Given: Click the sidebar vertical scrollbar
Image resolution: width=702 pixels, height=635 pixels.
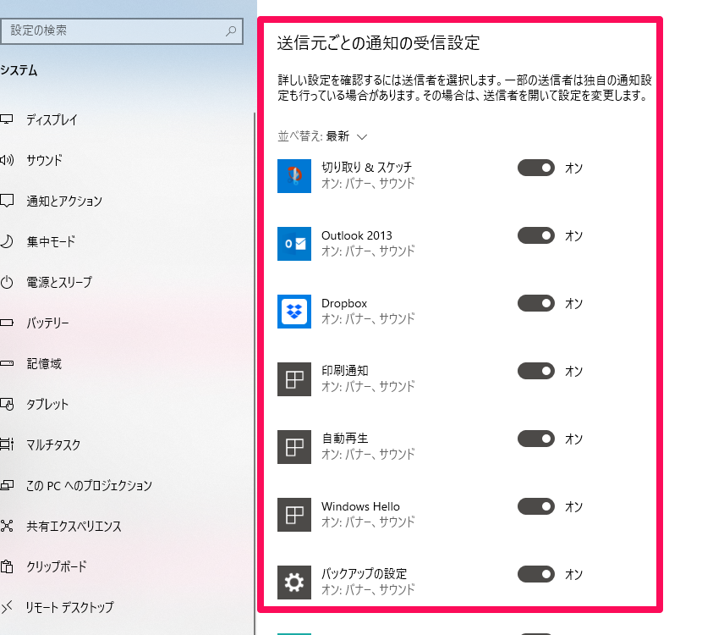Looking at the screenshot, I should [255, 372].
